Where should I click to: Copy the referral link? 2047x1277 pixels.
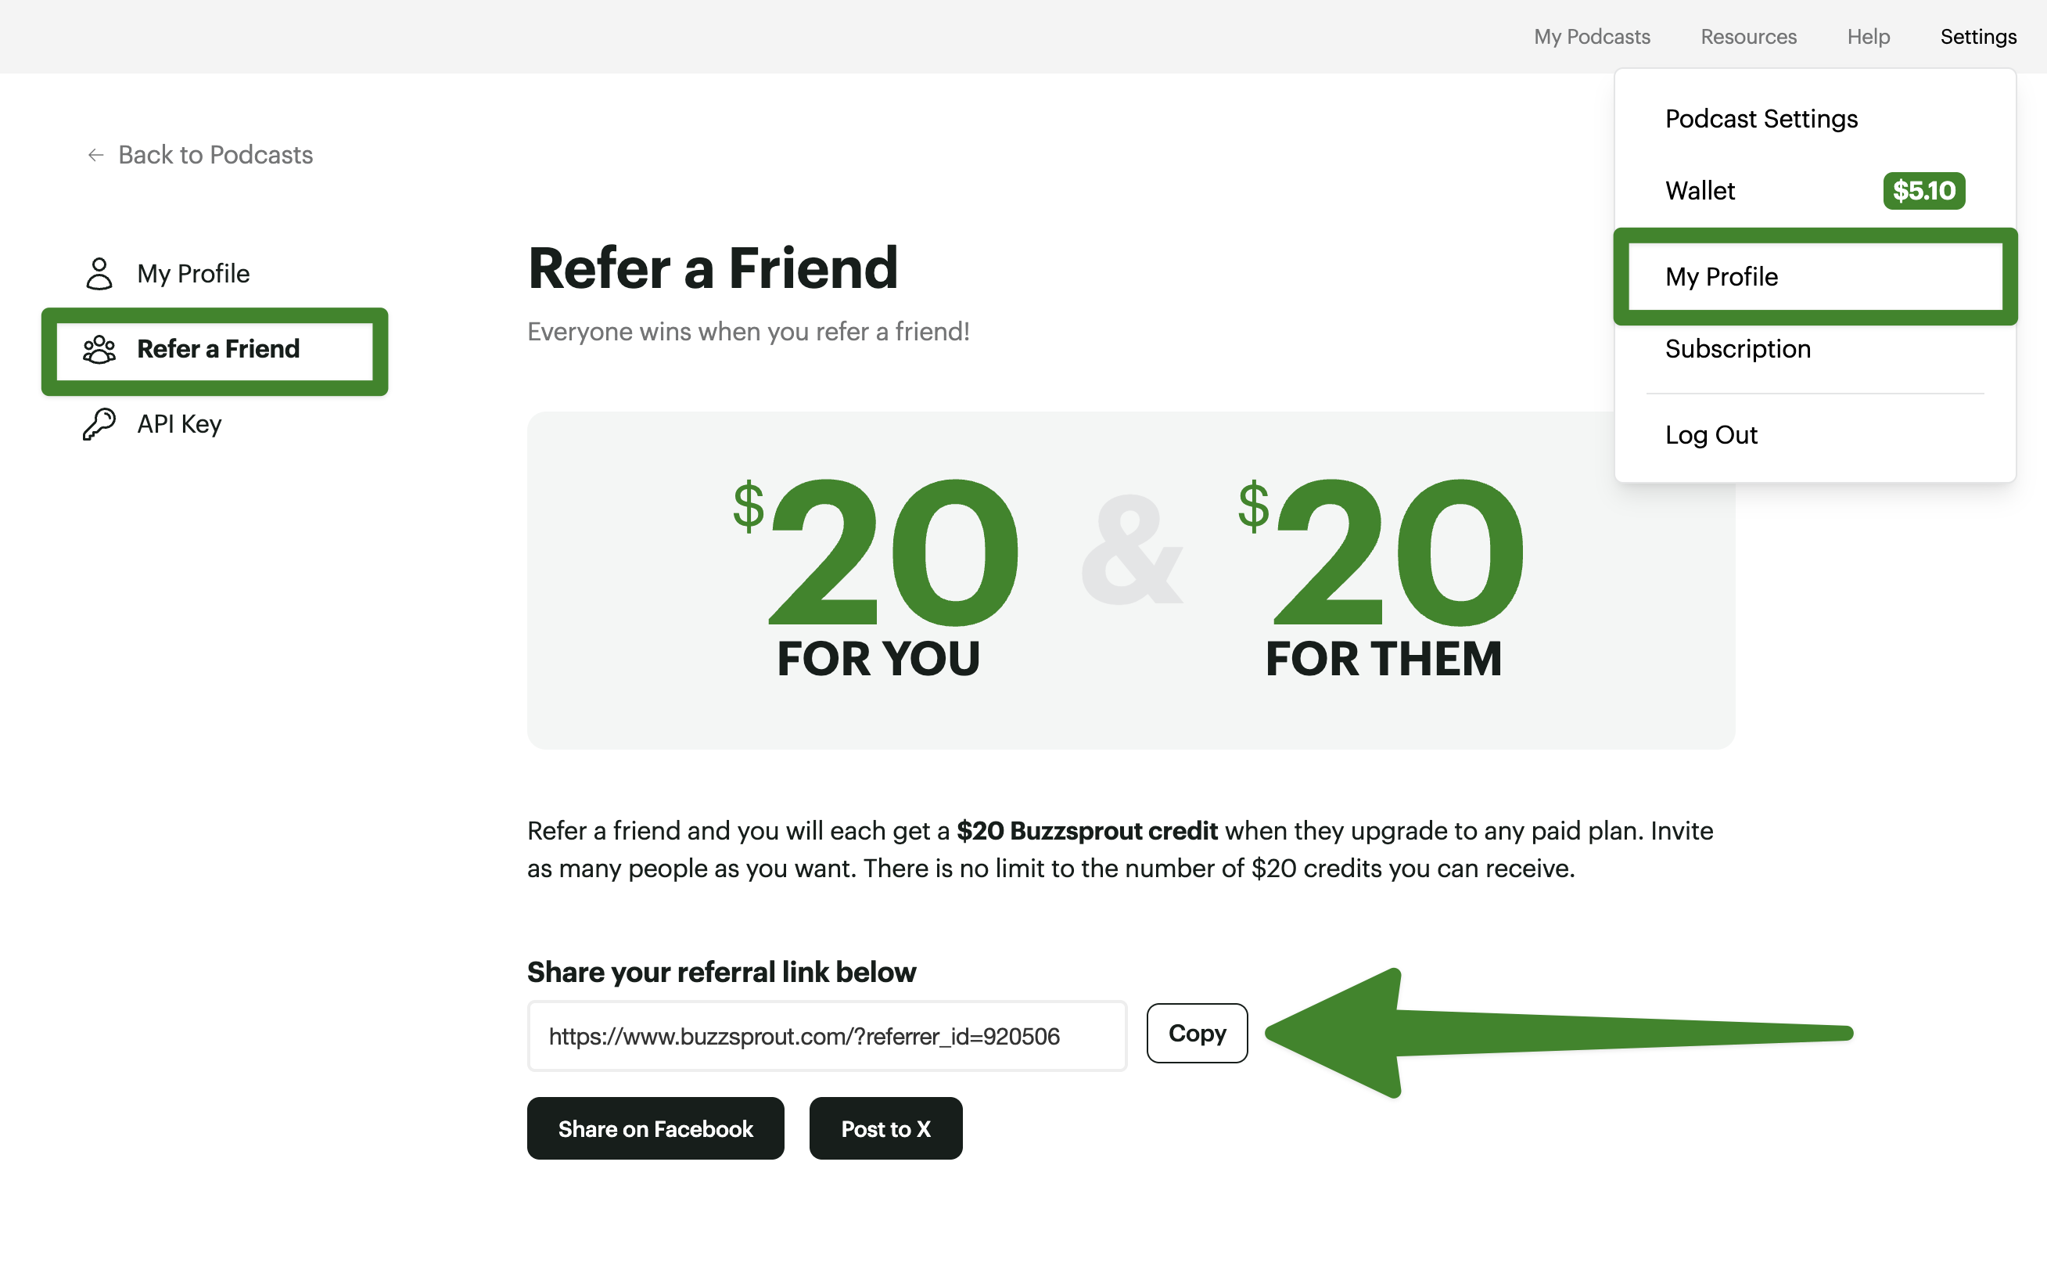(1196, 1033)
